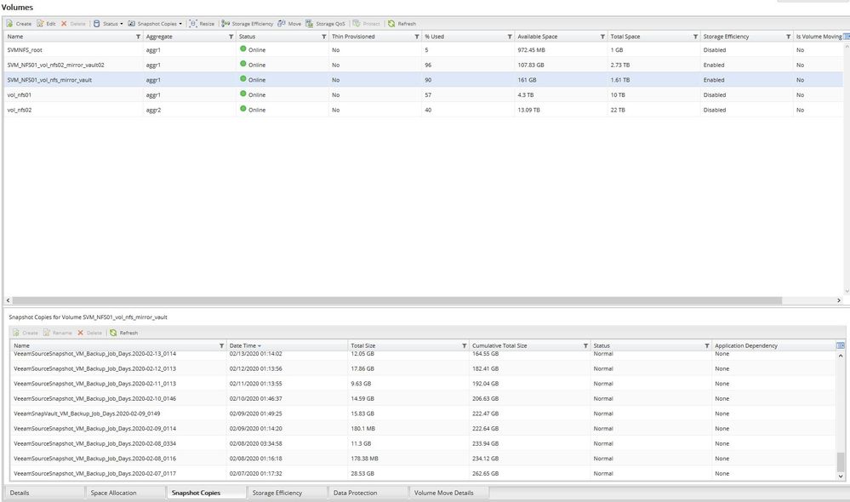The height and width of the screenshot is (502, 850).
Task: Select snapshot ending 2020-02-09_0114
Action: pyautogui.click(x=423, y=429)
